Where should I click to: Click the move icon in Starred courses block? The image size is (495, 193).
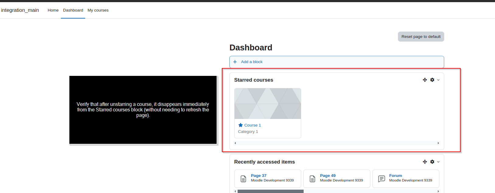click(x=425, y=80)
